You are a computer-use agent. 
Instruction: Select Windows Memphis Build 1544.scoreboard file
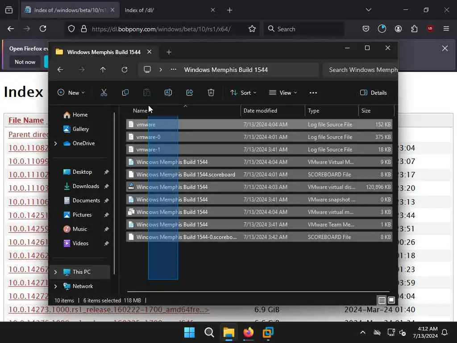click(259, 175)
